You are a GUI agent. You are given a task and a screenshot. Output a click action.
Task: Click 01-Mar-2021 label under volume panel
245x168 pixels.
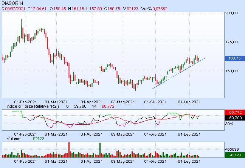(56, 162)
